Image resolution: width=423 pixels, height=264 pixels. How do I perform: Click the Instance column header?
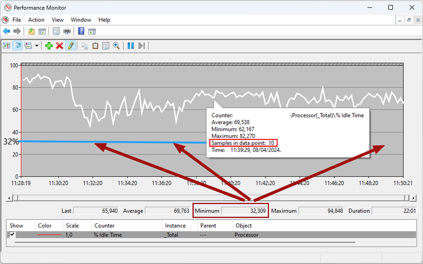(x=175, y=226)
